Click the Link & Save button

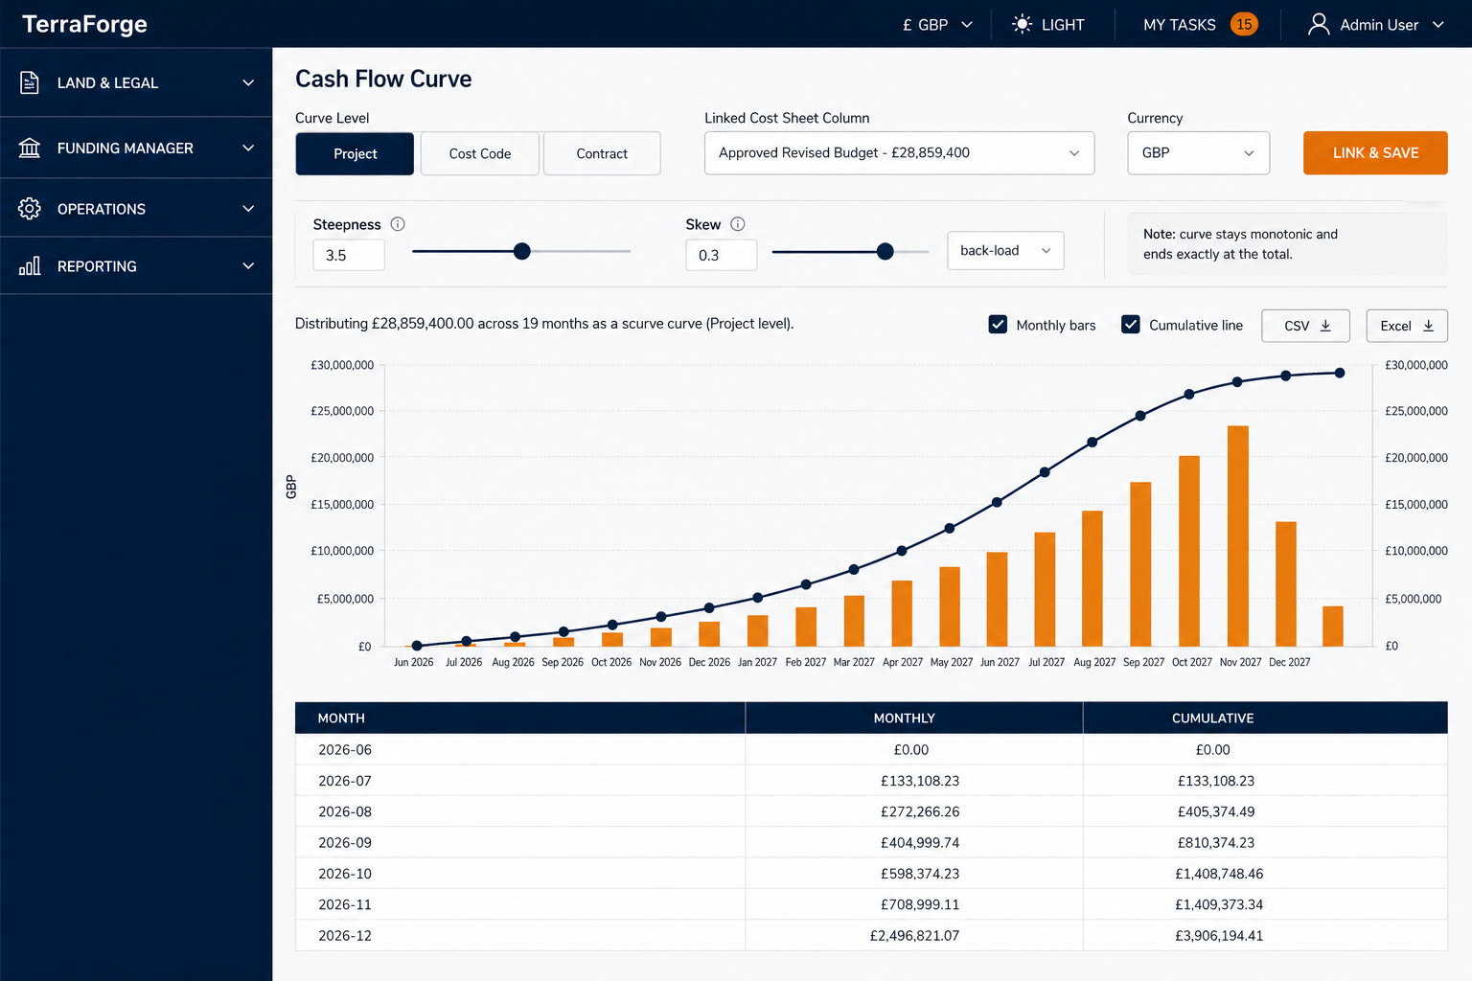tap(1375, 153)
